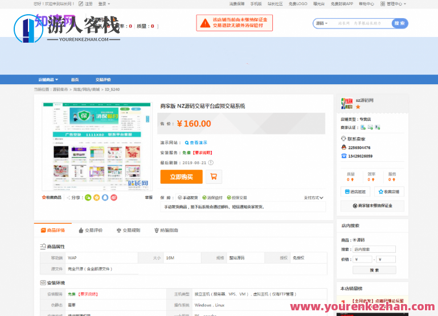
Task: Click the red 要求说明 link beside 安装服务
Action: pos(203,153)
